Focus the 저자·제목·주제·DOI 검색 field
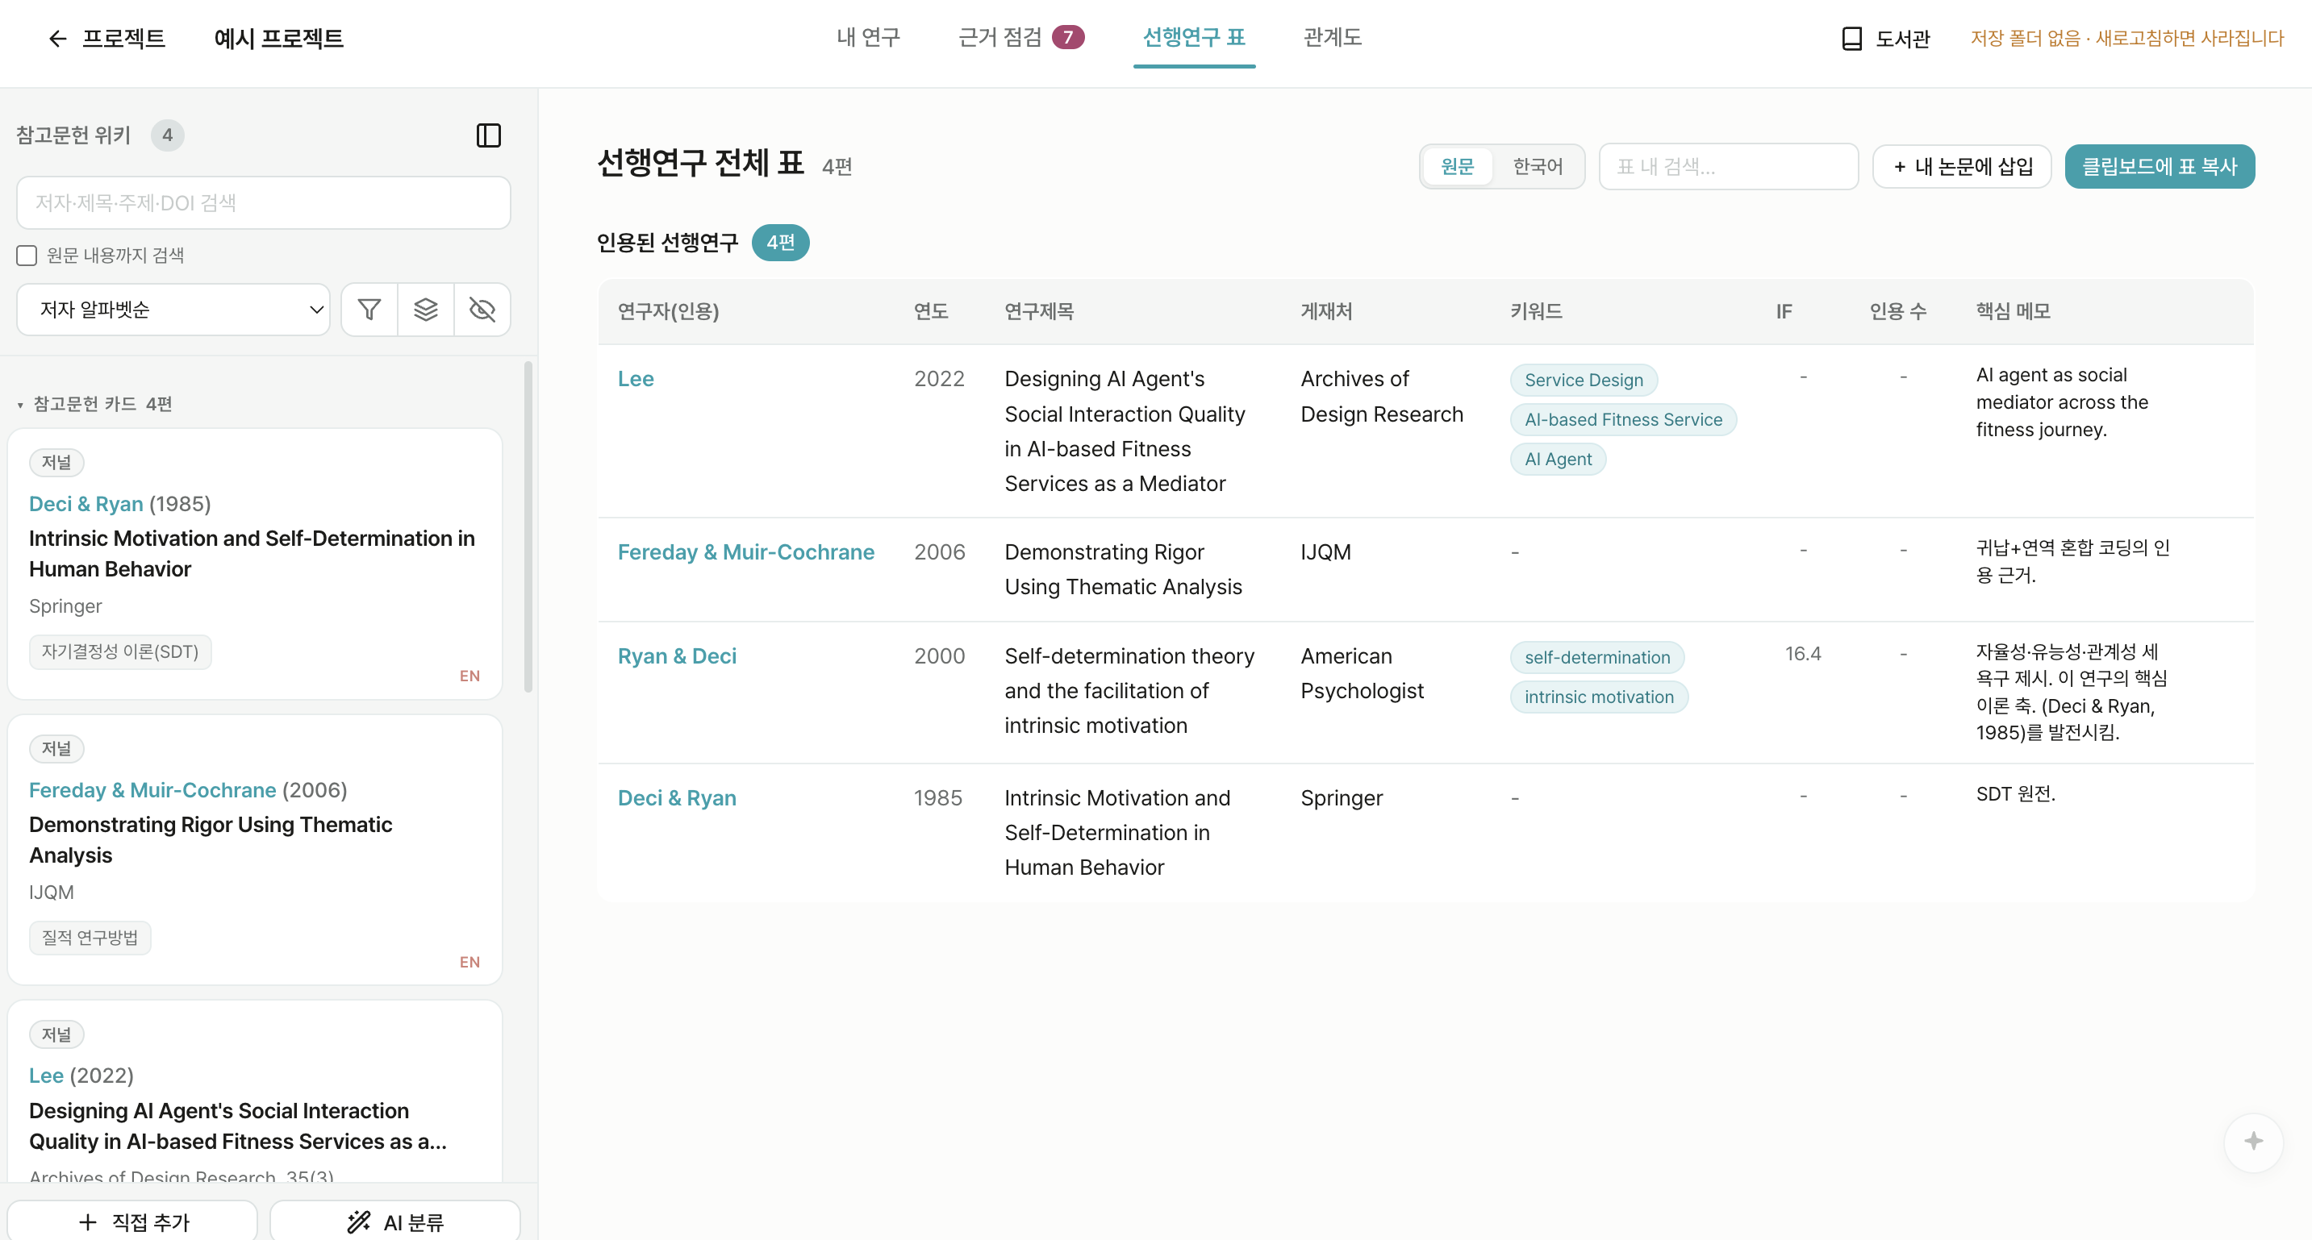Screen dimensions: 2312x1240 point(263,203)
